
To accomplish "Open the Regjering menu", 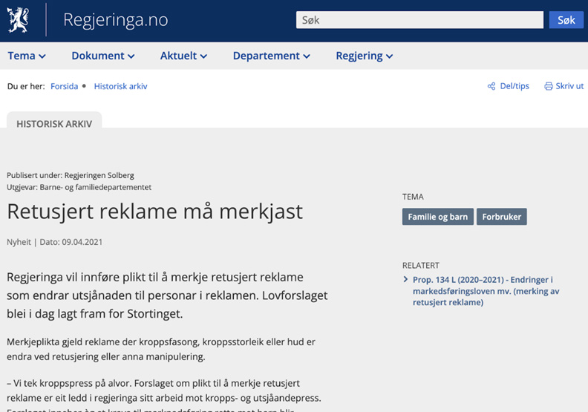I will point(364,56).
